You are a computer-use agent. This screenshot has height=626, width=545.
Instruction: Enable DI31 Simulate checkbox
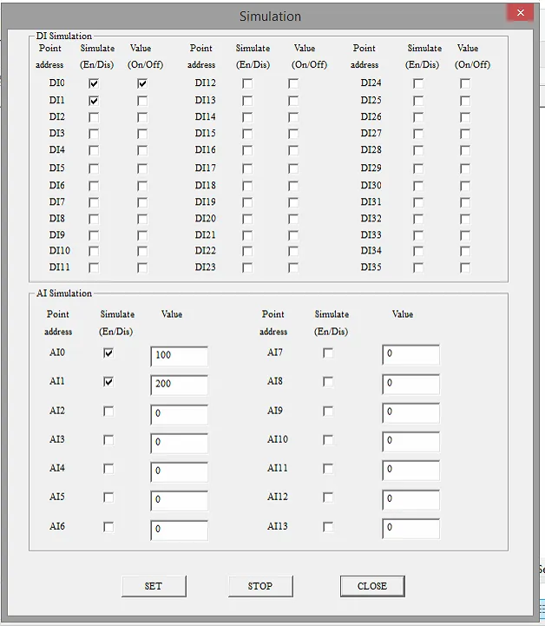click(x=418, y=202)
